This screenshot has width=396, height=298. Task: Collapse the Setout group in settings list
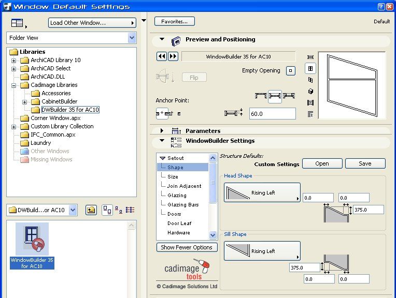(x=162, y=158)
